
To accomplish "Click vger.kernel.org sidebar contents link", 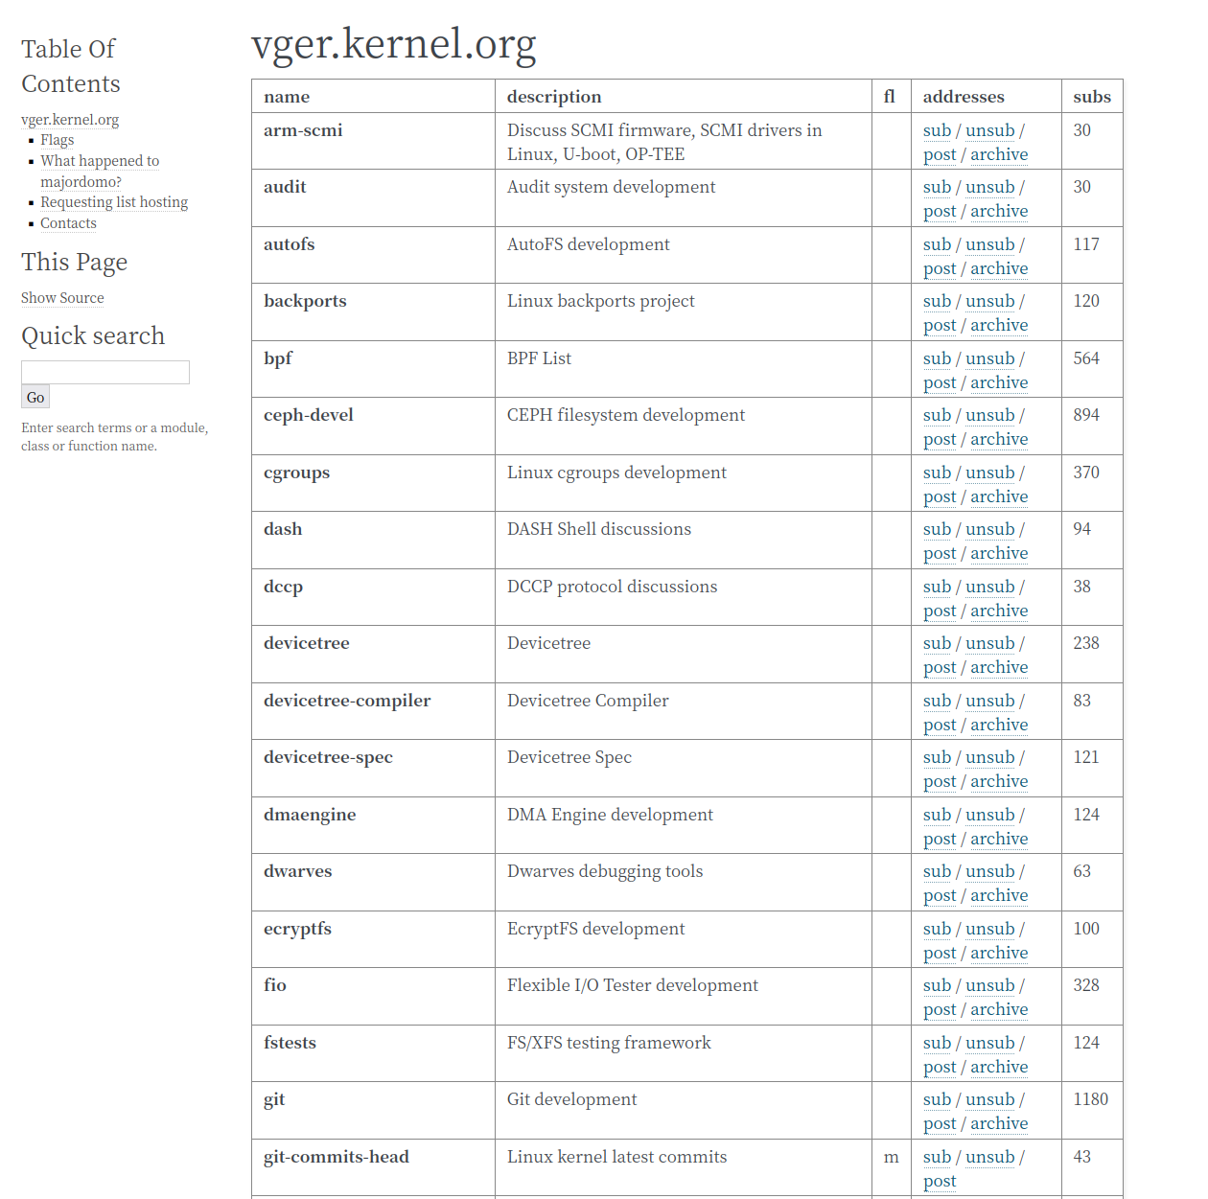I will coord(70,120).
